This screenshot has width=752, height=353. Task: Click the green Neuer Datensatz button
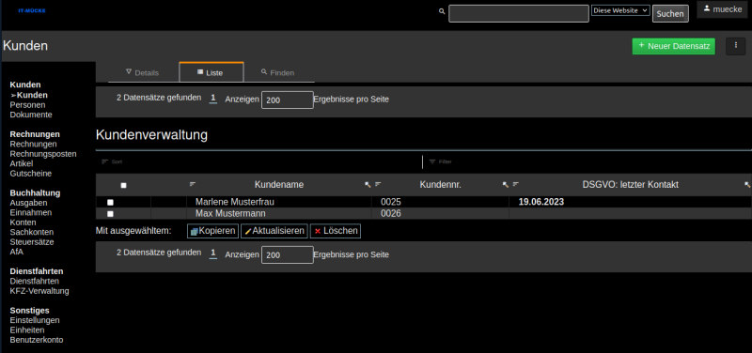(674, 46)
